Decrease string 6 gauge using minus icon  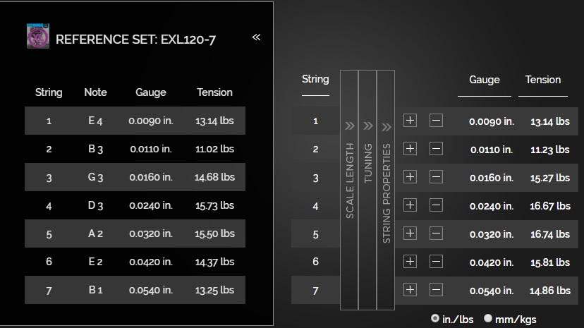[436, 262]
